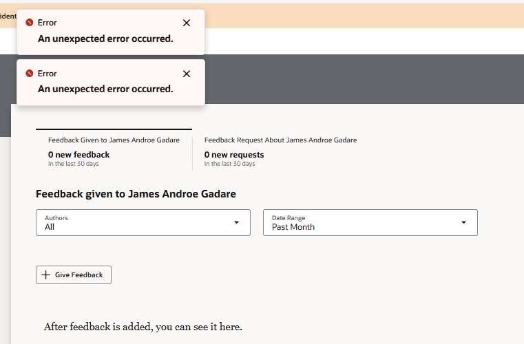The image size is (524, 344).
Task: Click the red icon in the lower error notification
Action: pos(30,73)
